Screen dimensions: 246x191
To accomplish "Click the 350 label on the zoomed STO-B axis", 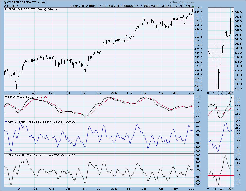I will 238,121.
